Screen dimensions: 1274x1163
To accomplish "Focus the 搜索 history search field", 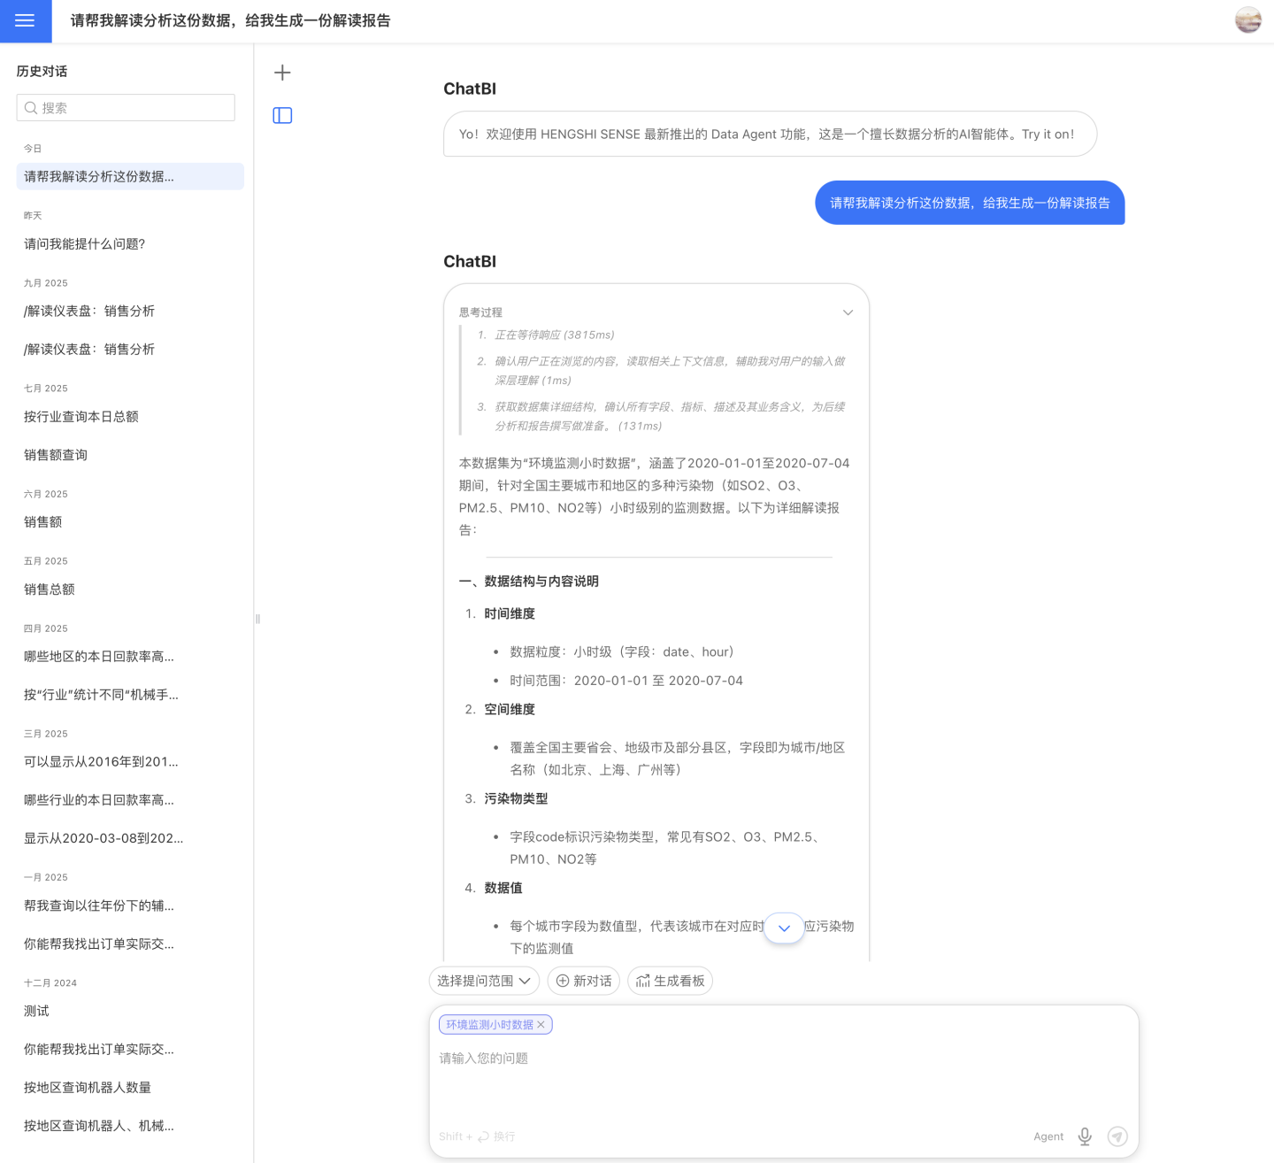I will point(126,108).
